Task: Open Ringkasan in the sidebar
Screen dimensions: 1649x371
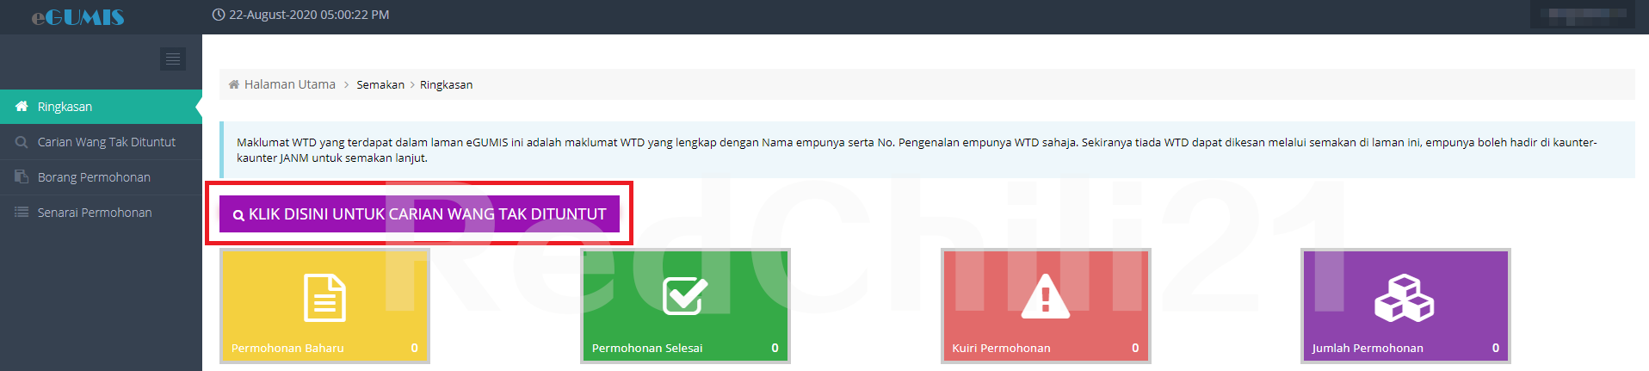Action: coord(65,107)
